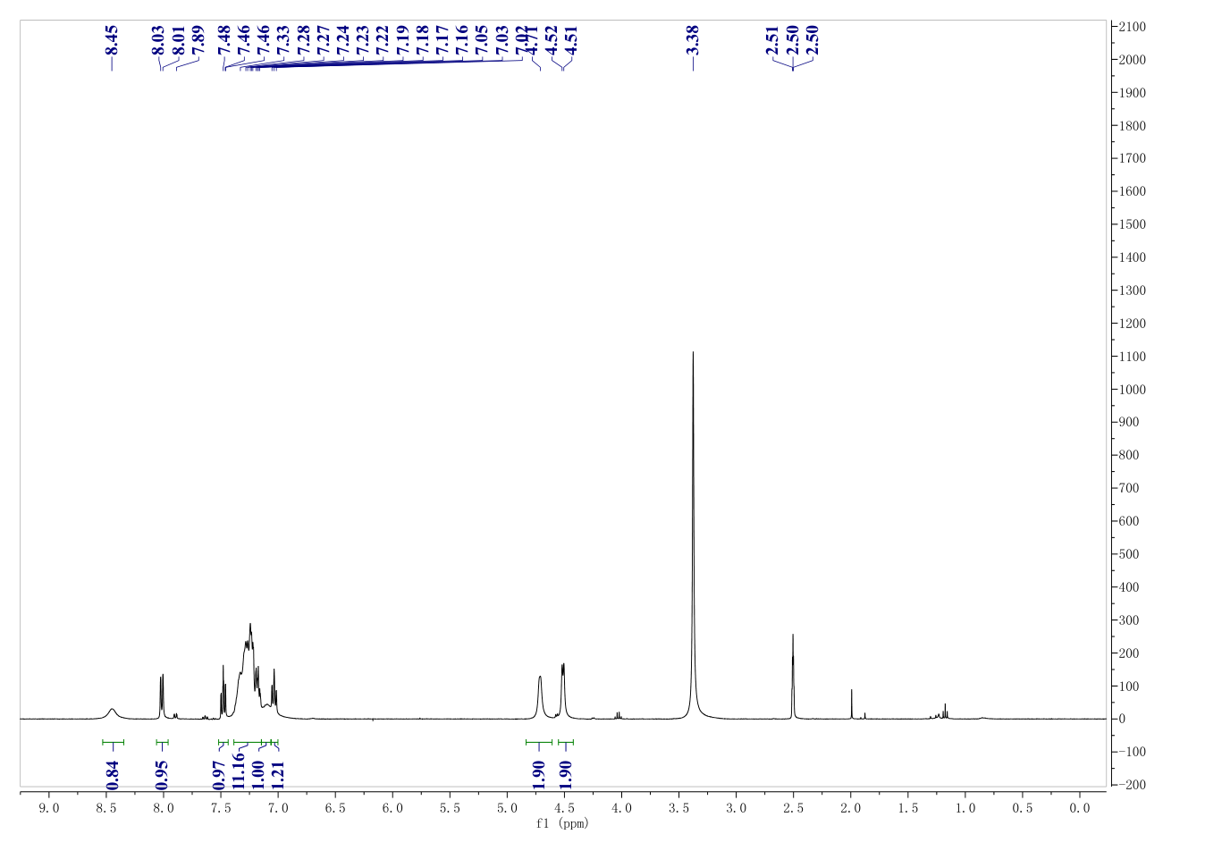Click the 1.5 x-axis tick label
The height and width of the screenshot is (851, 1205).
tap(907, 808)
